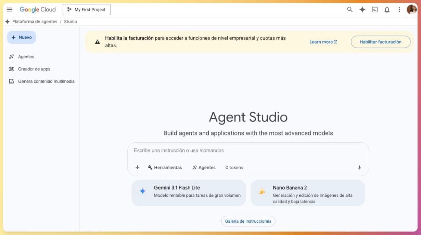The width and height of the screenshot is (421, 235).
Task: Open the three-dot settings menu
Action: pyautogui.click(x=399, y=10)
